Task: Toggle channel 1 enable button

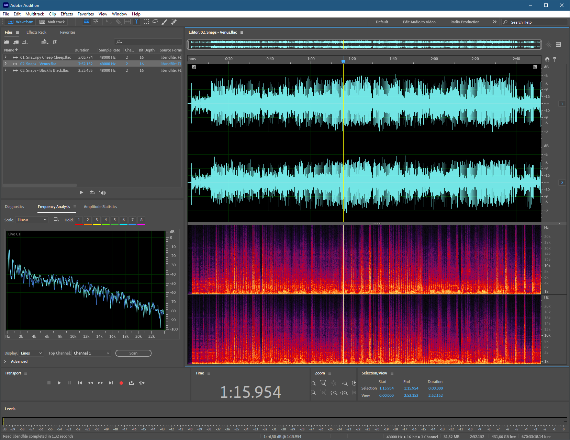Action: click(562, 104)
